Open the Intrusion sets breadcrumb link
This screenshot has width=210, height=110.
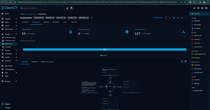[31, 14]
